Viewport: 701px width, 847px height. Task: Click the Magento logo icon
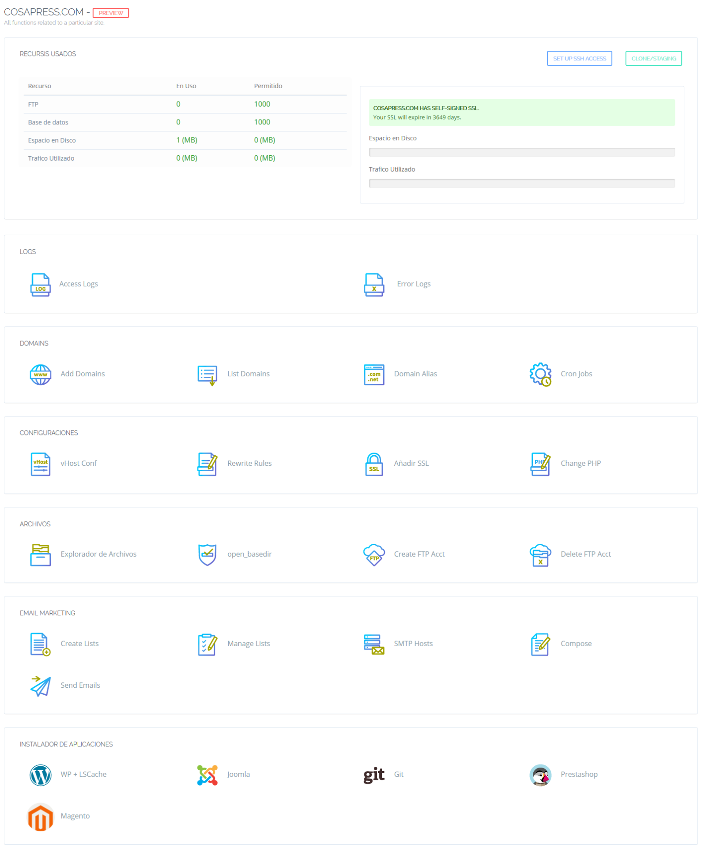tap(40, 817)
